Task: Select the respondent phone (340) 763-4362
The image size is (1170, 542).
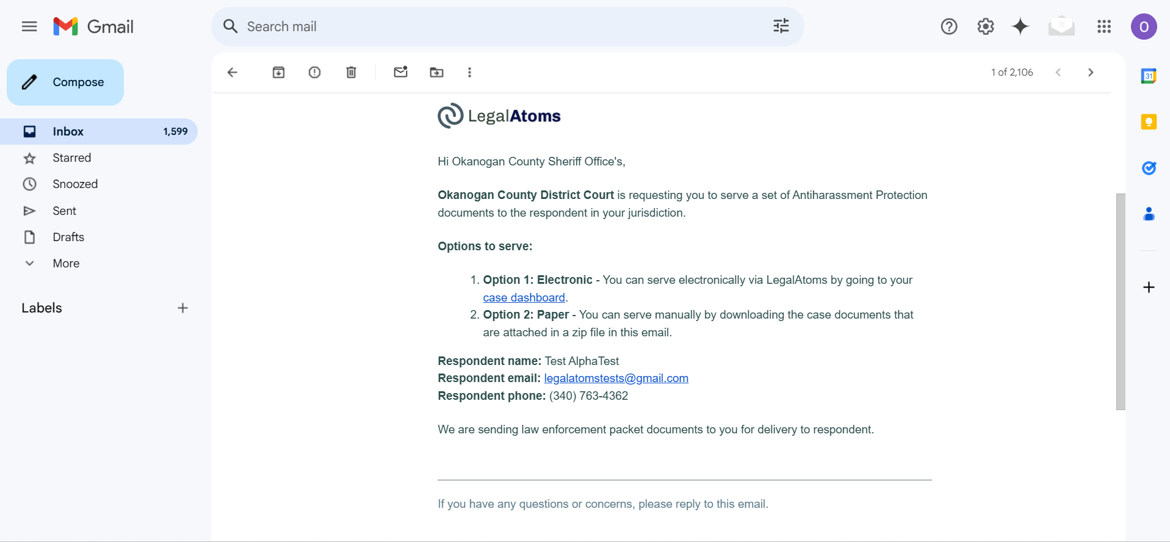Action: 588,396
